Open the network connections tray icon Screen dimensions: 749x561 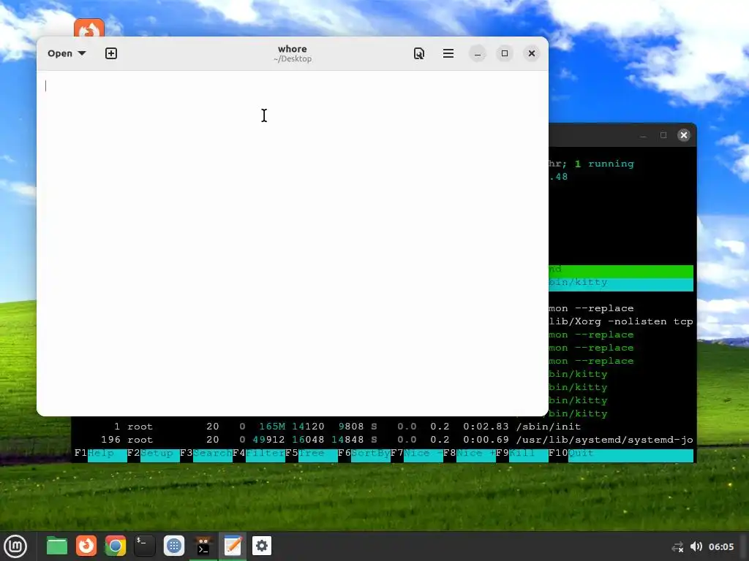pyautogui.click(x=677, y=546)
